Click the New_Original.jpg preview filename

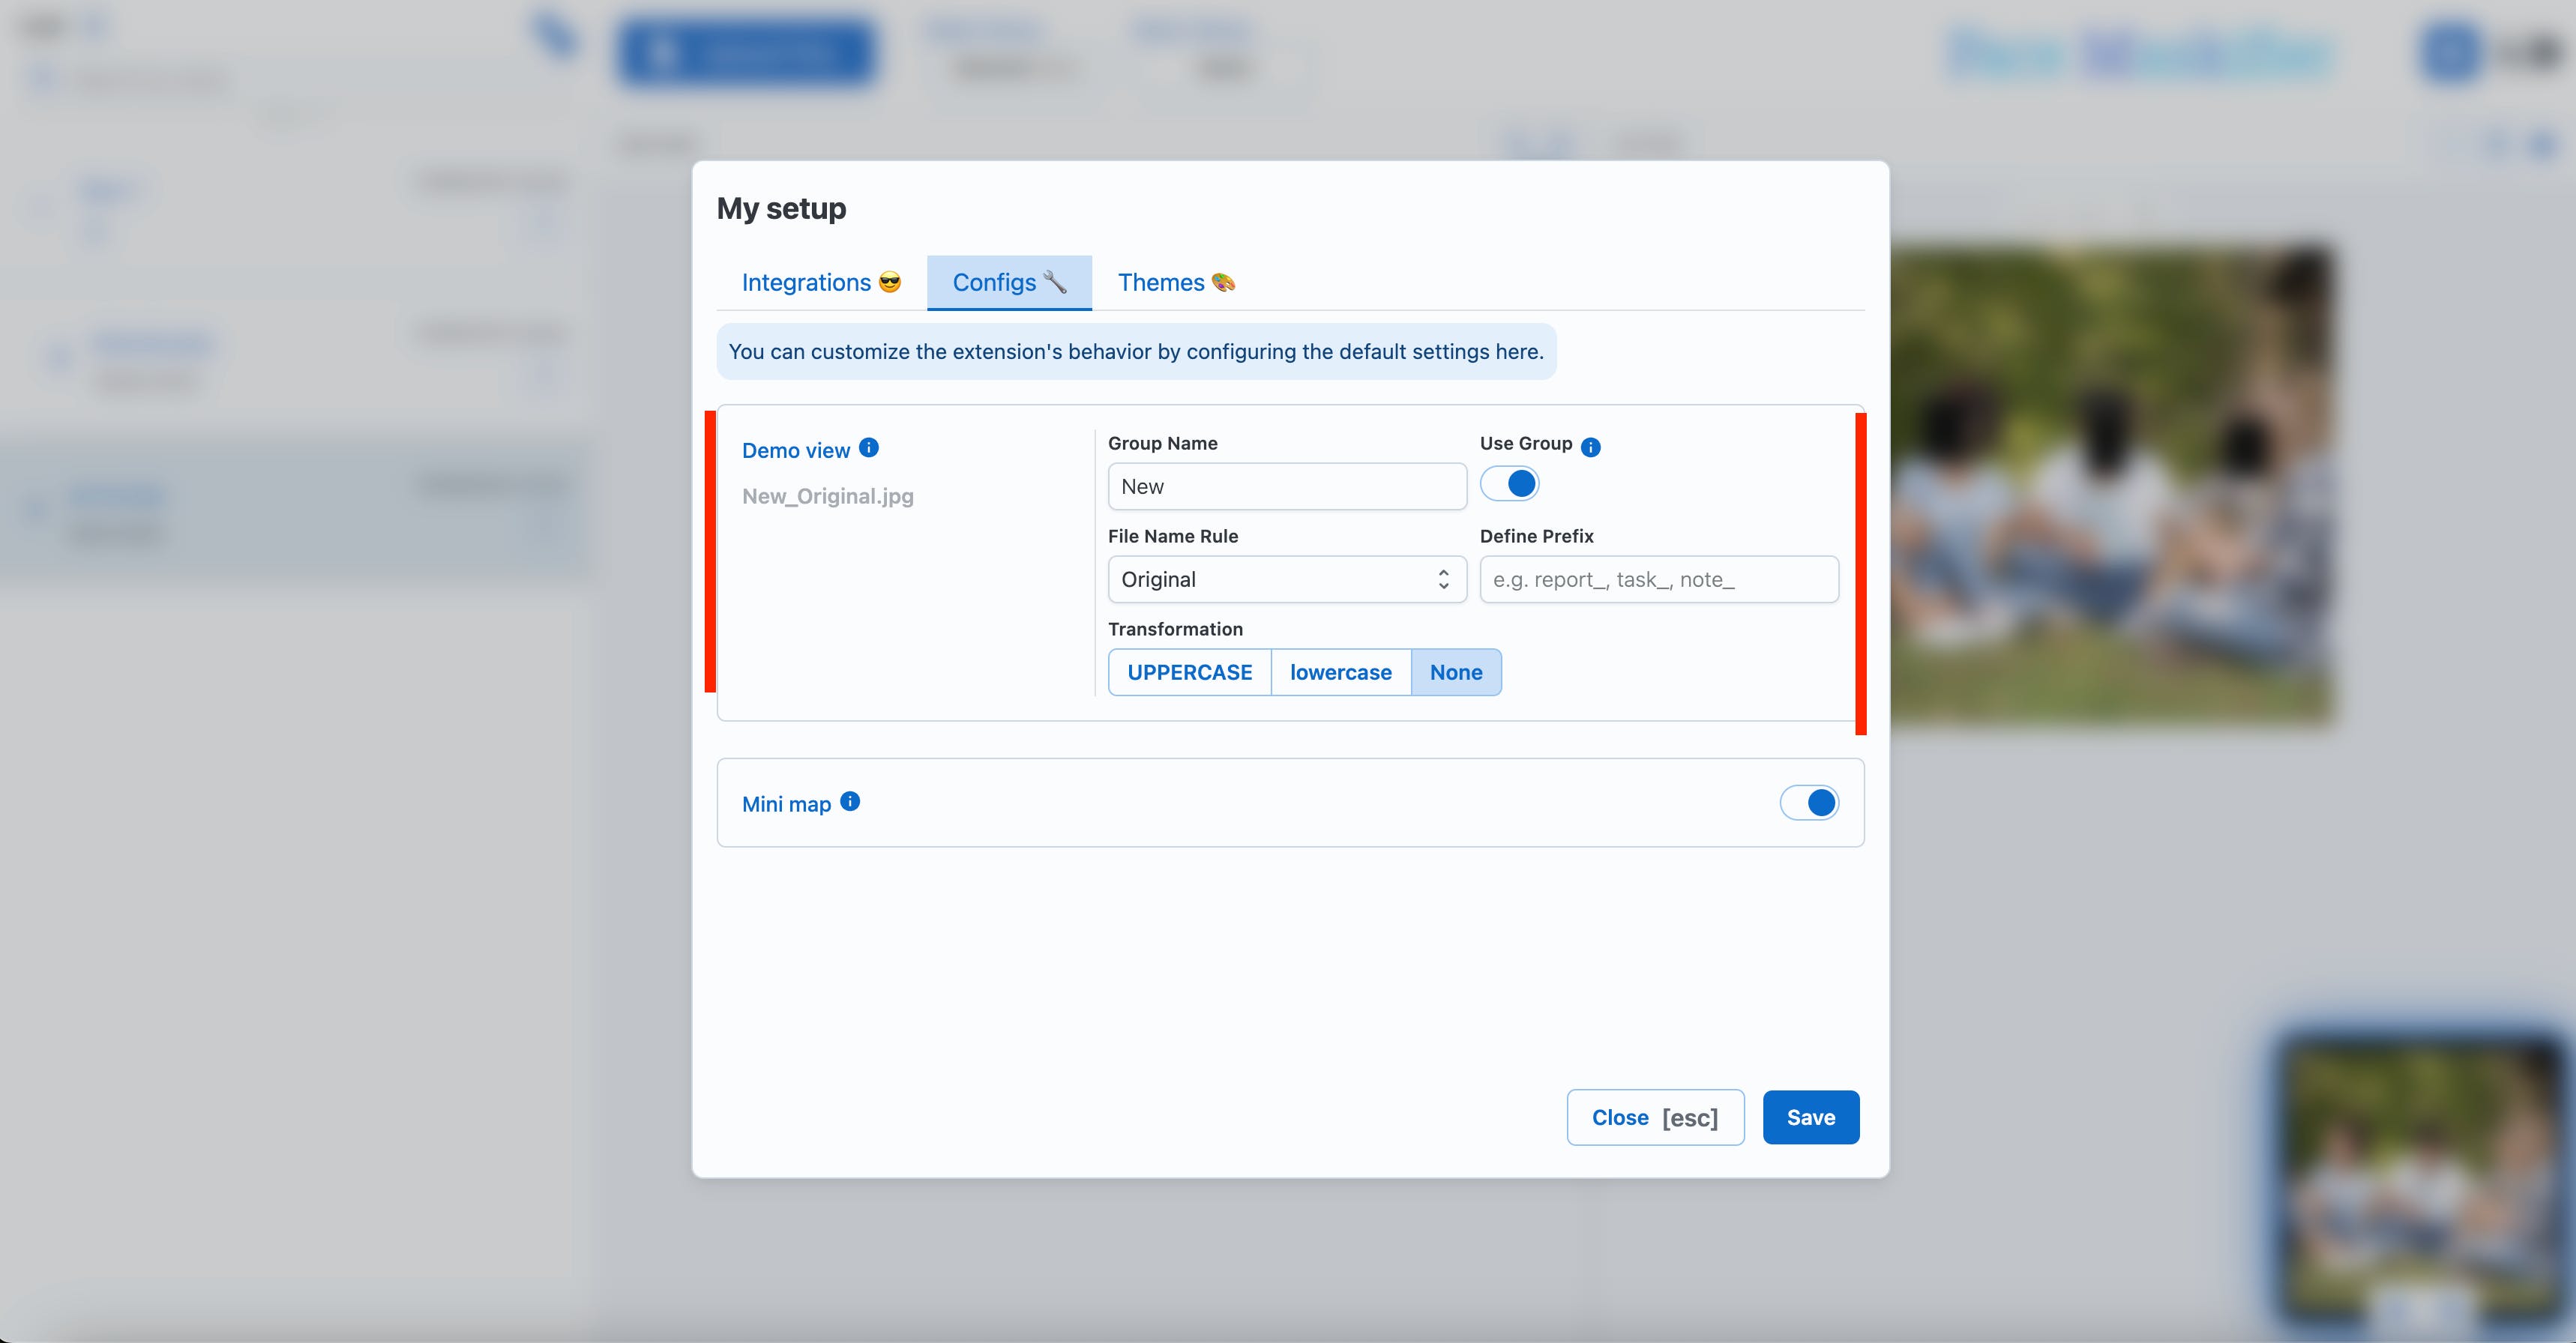827,496
